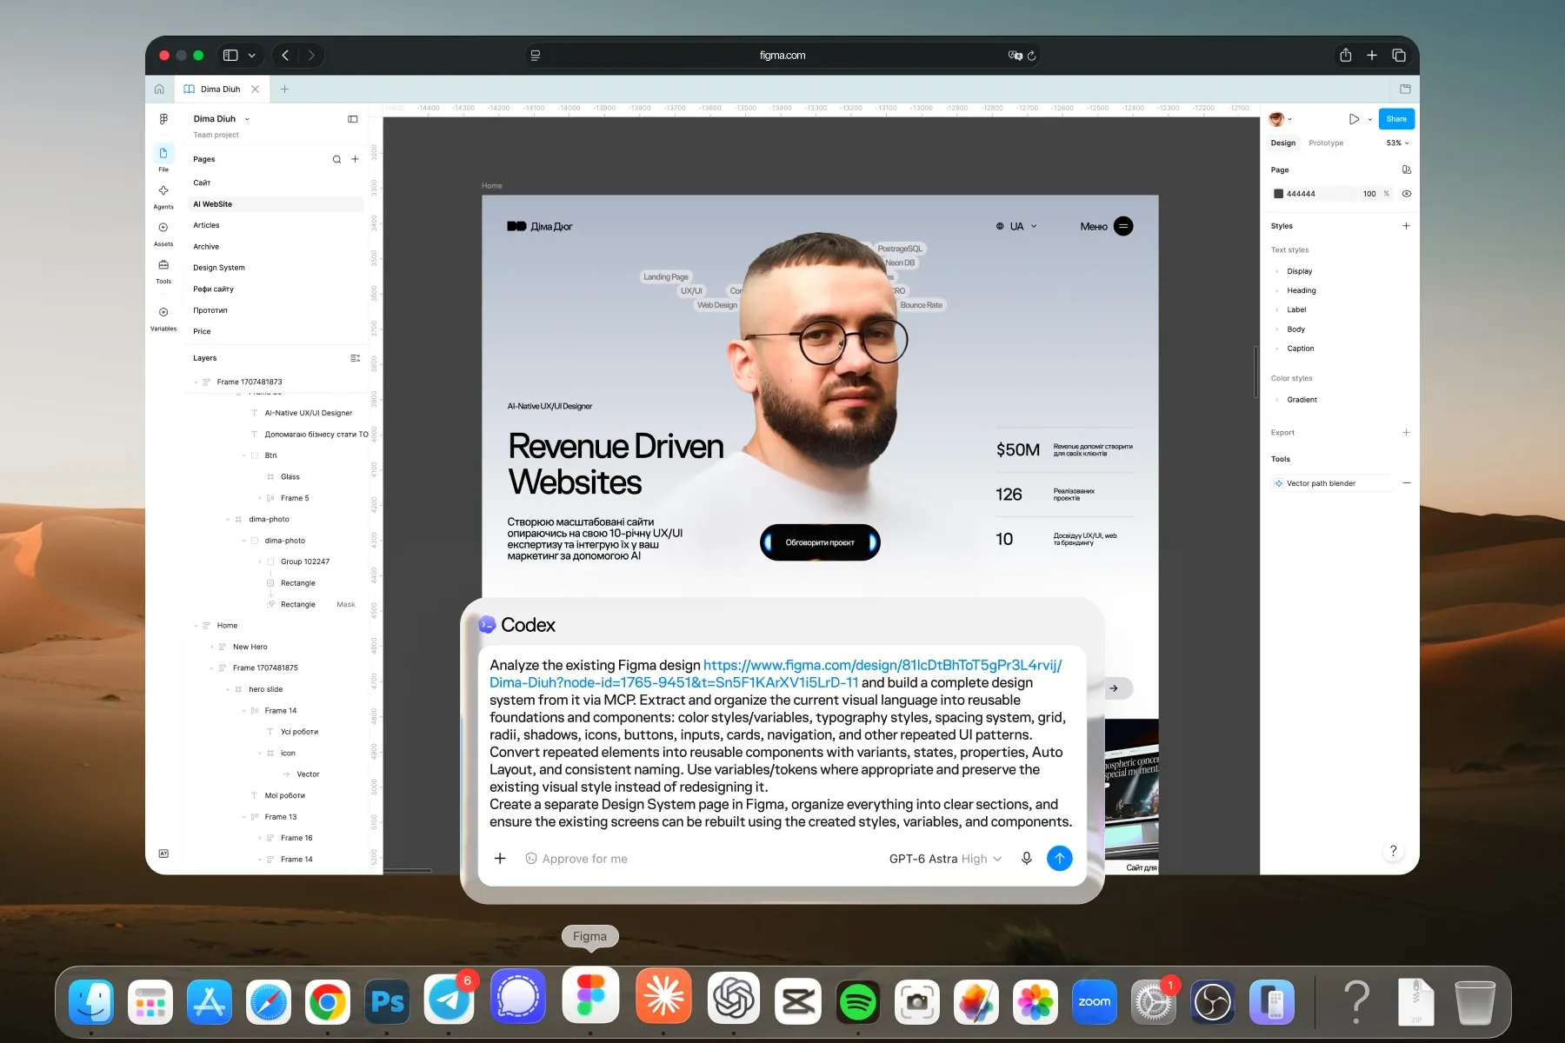Open Spotify from the Dock
Image resolution: width=1565 pixels, height=1043 pixels.
pos(858,1002)
